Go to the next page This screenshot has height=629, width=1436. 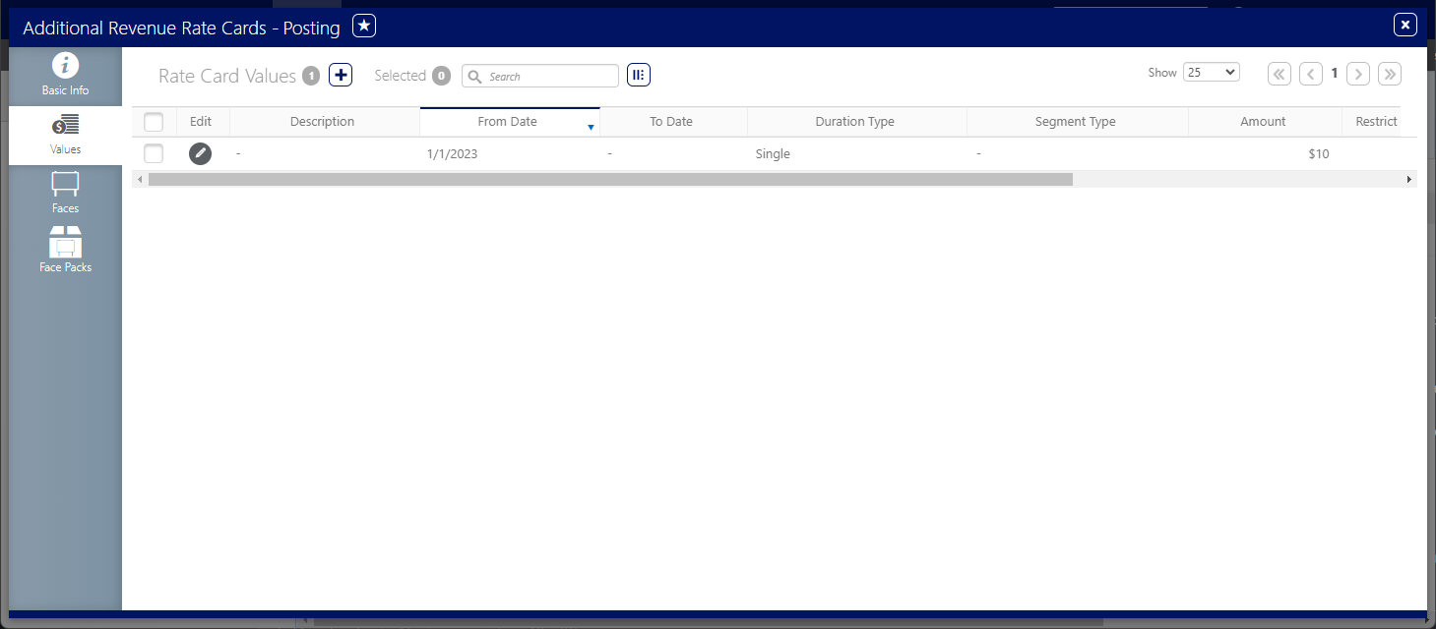(1358, 74)
